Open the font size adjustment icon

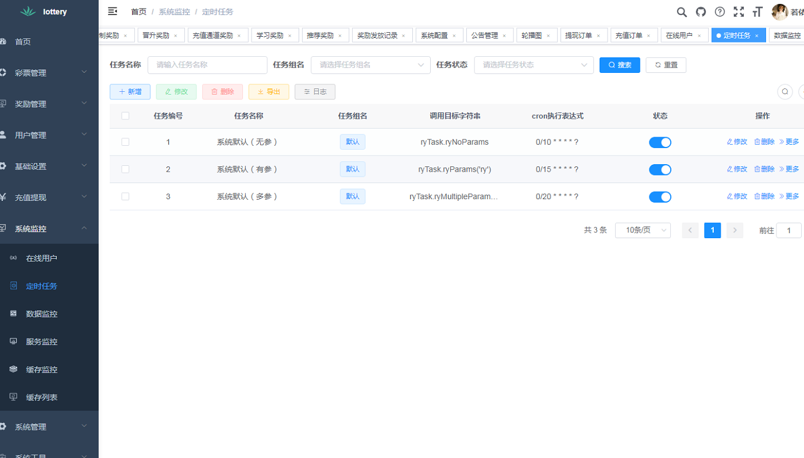coord(757,11)
